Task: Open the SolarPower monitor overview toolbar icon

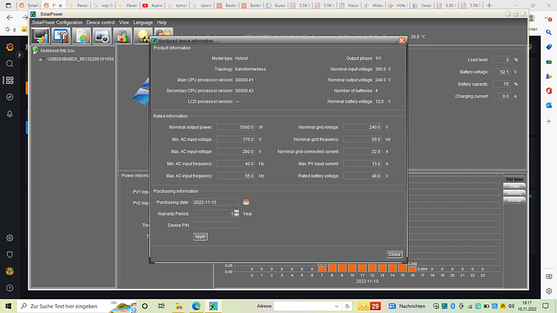Action: [40, 35]
